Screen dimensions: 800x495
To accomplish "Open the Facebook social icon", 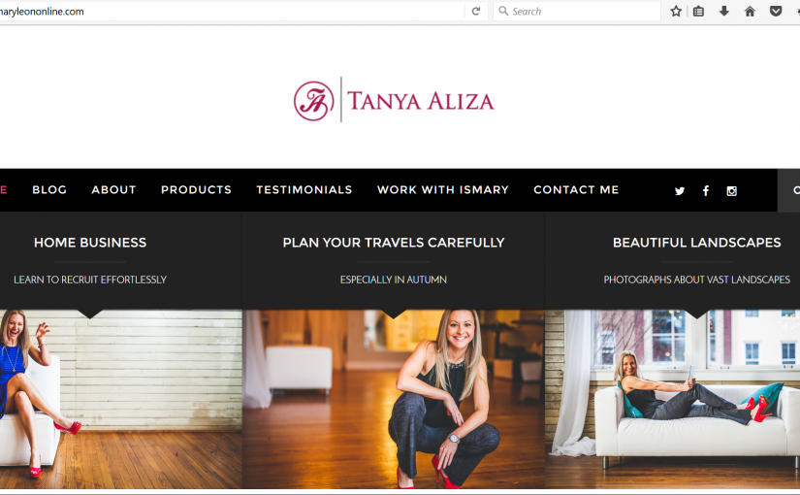I will 706,191.
